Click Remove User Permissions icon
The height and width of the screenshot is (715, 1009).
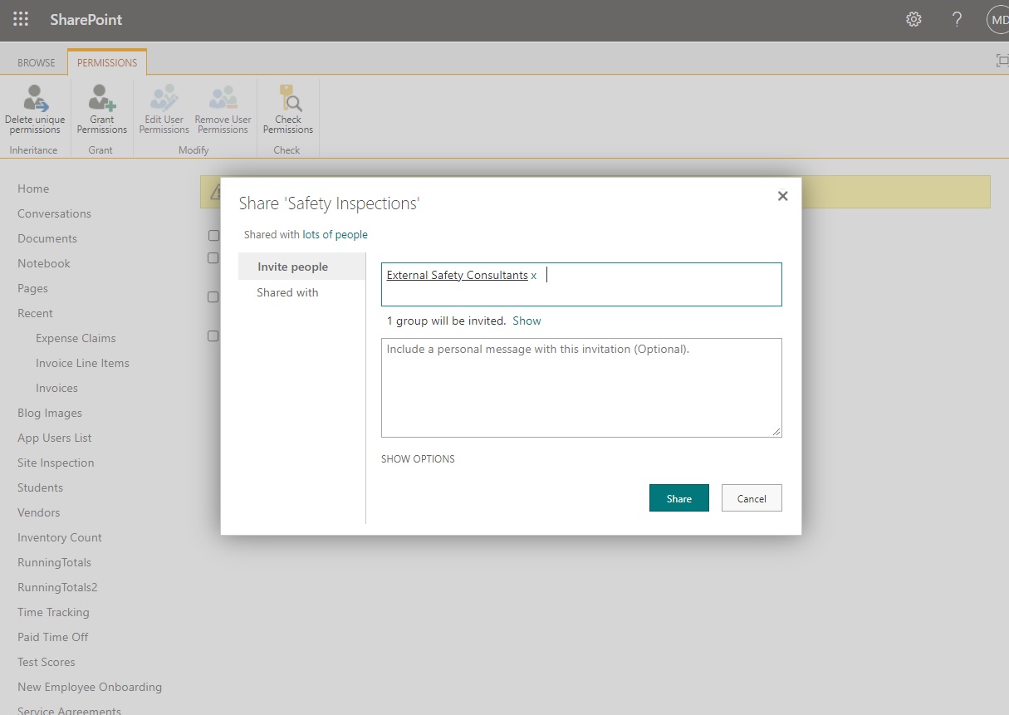point(223,99)
